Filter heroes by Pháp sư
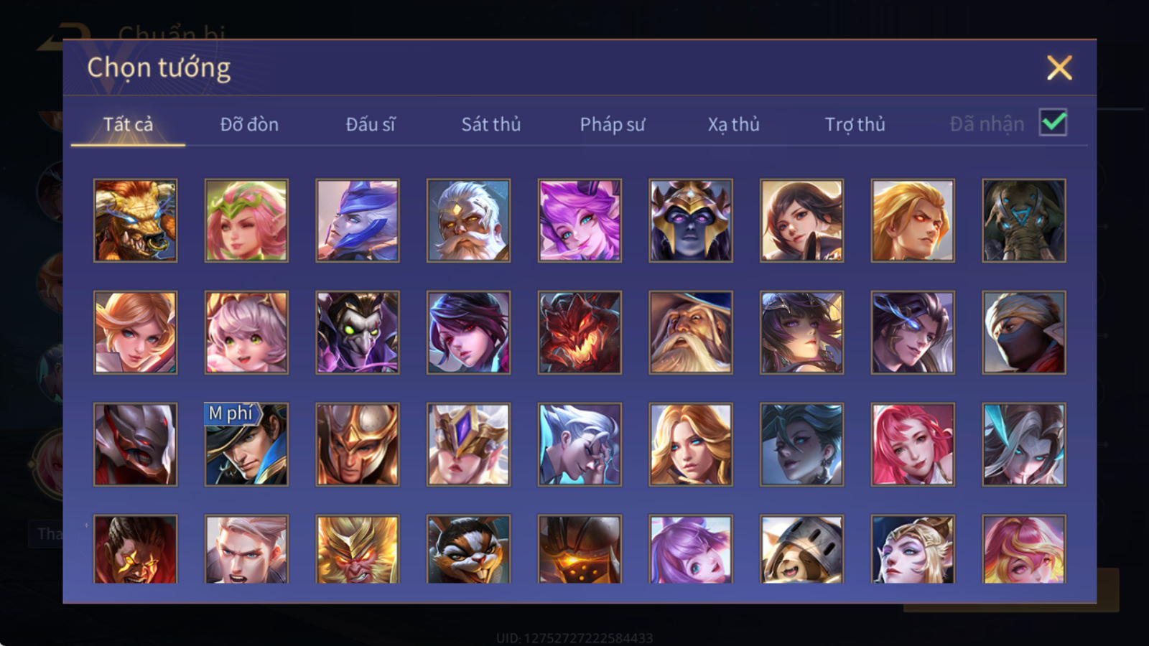 613,124
